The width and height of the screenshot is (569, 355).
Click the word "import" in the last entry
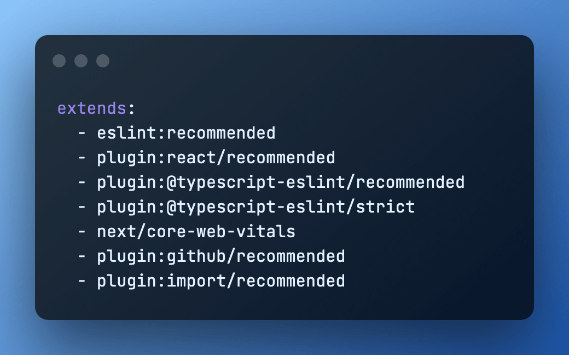[x=196, y=281]
